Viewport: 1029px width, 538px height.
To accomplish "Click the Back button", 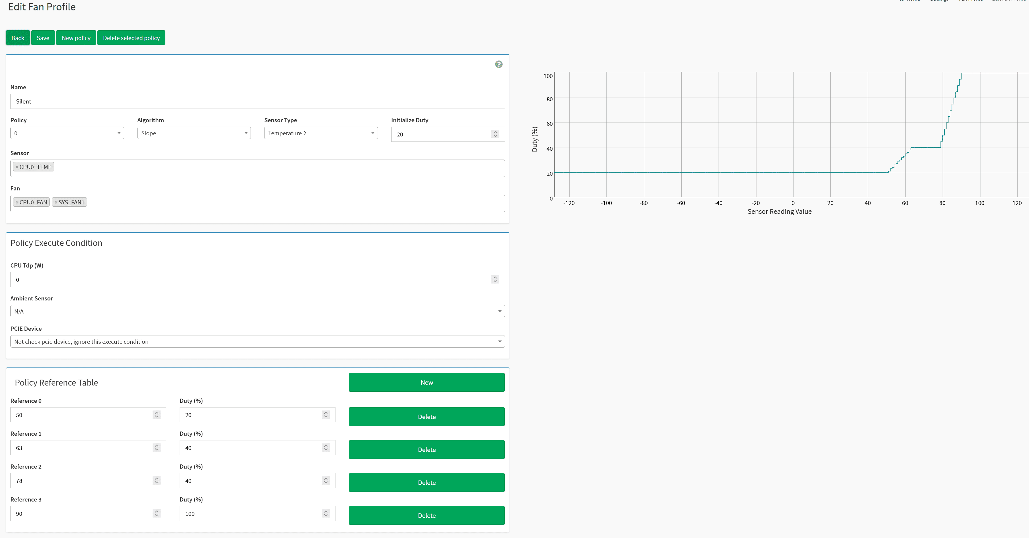I will click(x=18, y=38).
